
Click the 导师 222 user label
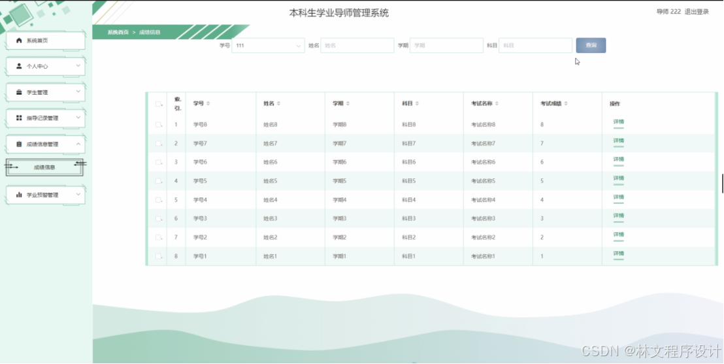(x=668, y=12)
